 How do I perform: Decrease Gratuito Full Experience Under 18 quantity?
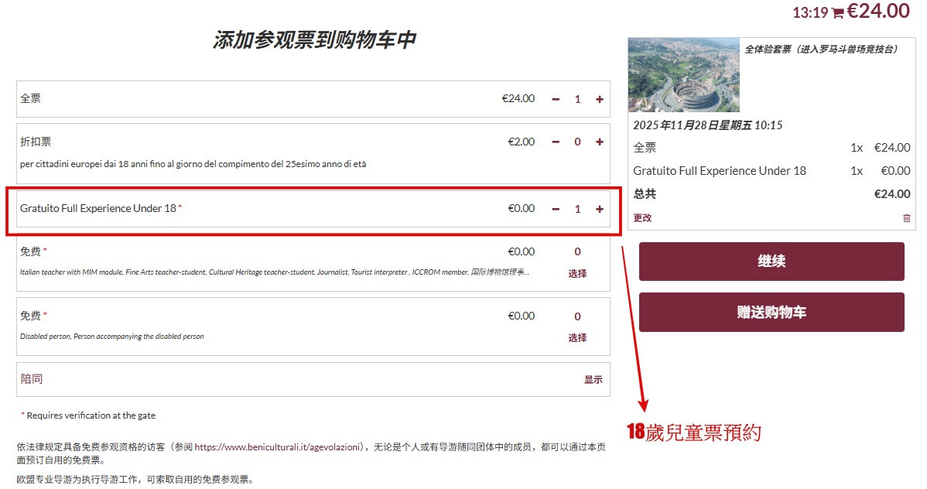556,209
